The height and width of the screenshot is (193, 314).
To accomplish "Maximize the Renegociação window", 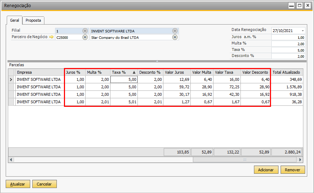I will coord(299,5).
